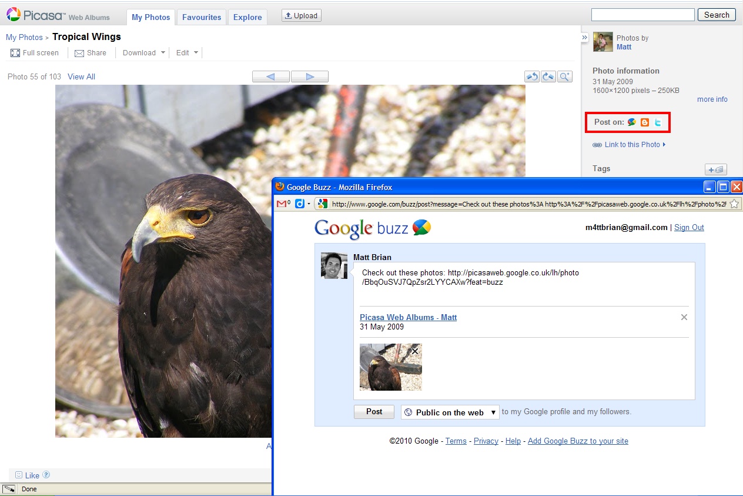The image size is (743, 496).
Task: Click Matt Brian's profile picture in Buzz
Action: pyautogui.click(x=334, y=265)
